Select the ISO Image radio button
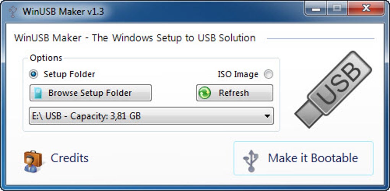This screenshot has width=390, height=191. pos(268,74)
